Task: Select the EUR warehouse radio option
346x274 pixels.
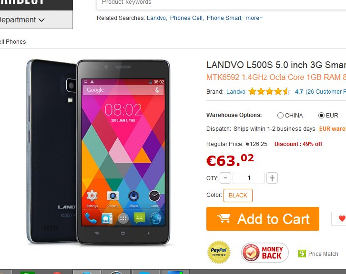Action: 321,116
